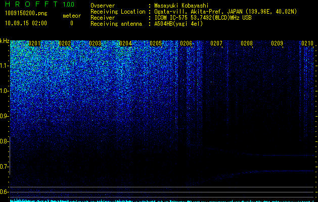Click the Receiver label
Image resolution: width=318 pixels, height=202 pixels.
103,18
